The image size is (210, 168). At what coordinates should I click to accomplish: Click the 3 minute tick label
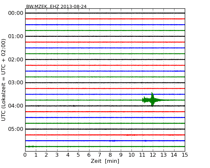click(57, 155)
